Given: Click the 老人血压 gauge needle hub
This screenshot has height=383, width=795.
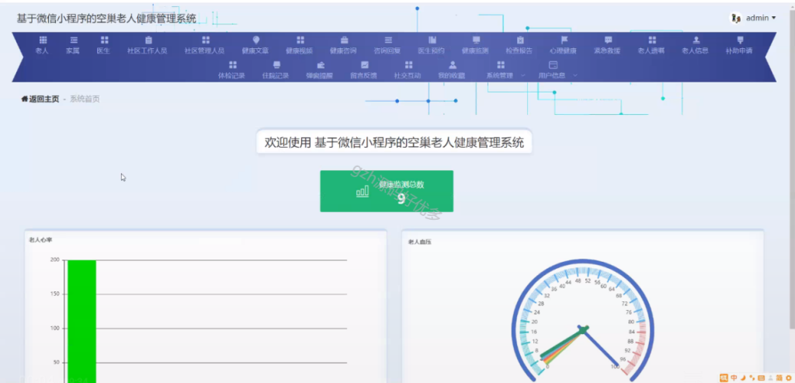Looking at the screenshot, I should [x=583, y=329].
